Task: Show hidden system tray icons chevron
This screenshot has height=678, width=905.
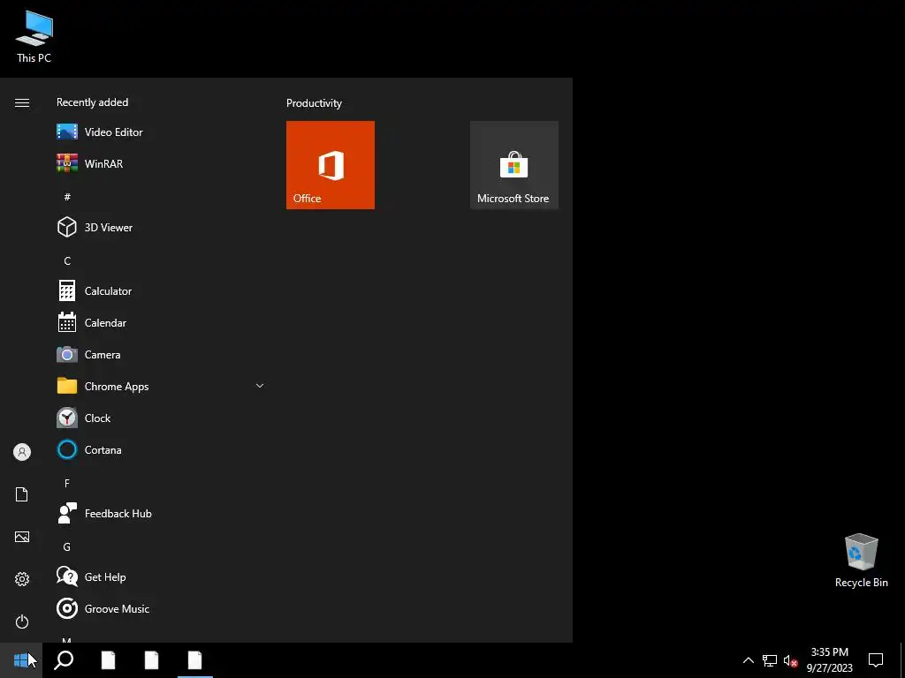Action: click(748, 660)
